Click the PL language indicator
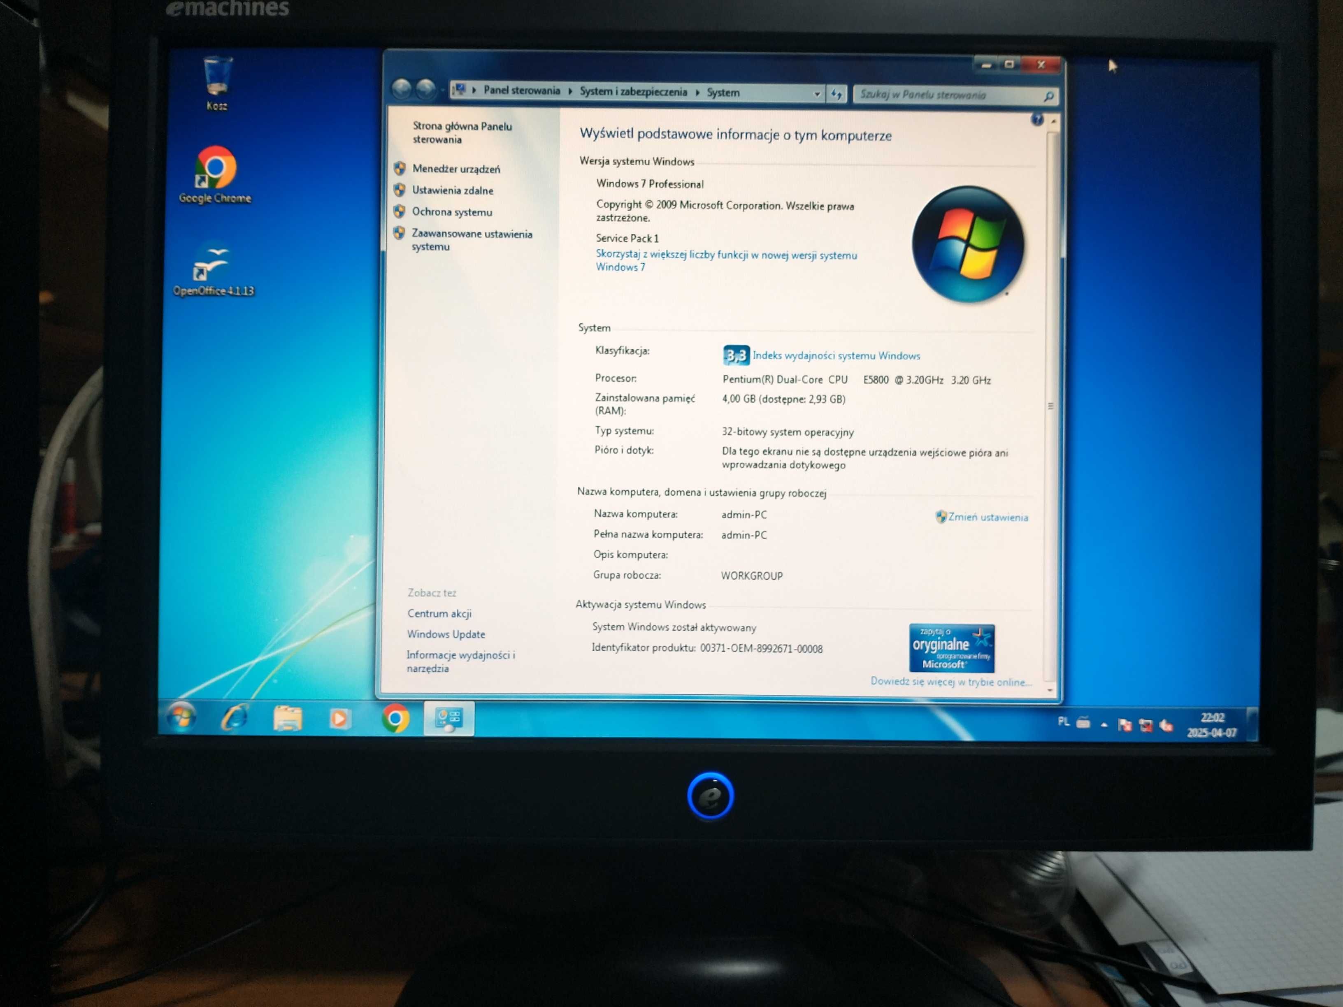Image resolution: width=1343 pixels, height=1007 pixels. [x=1064, y=722]
